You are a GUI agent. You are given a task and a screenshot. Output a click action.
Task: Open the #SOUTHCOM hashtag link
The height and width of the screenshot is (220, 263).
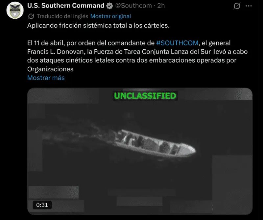pos(177,43)
